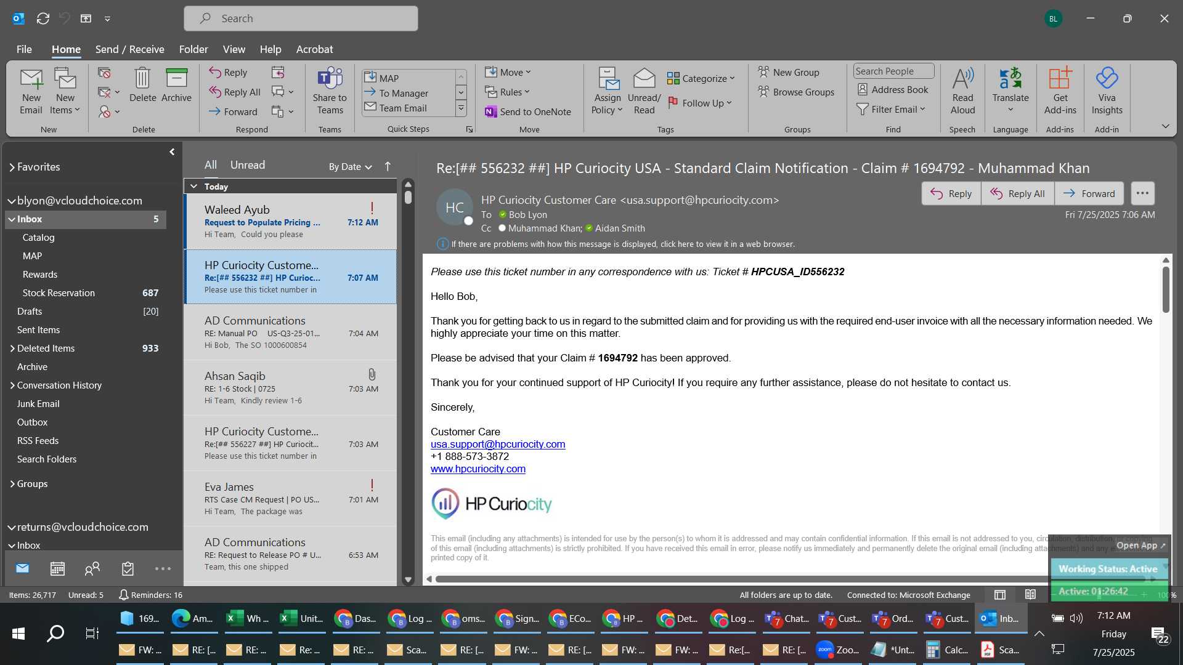Open the Filter Email dropdown

tap(891, 109)
